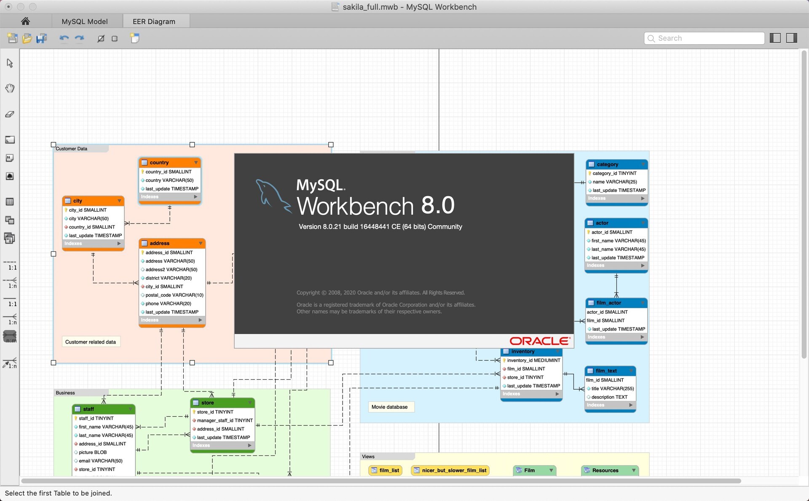Click the redo button in toolbar

click(x=80, y=38)
